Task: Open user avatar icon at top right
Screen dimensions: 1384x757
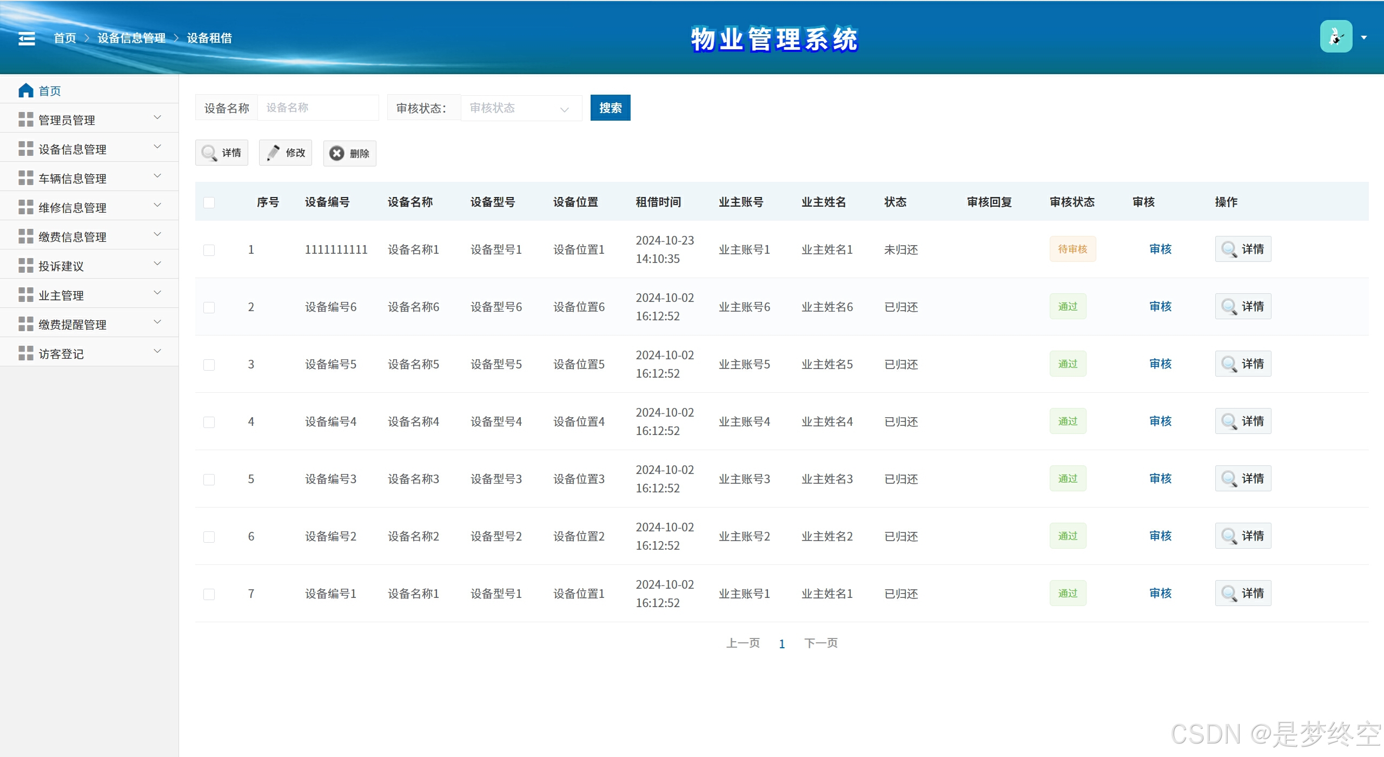Action: point(1335,37)
